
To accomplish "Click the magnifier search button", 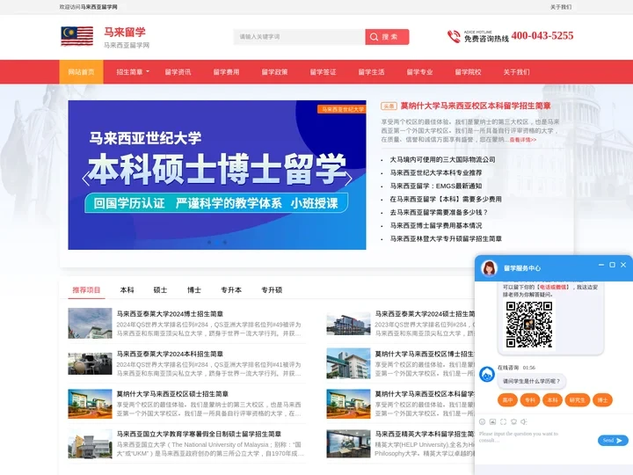I will click(x=387, y=37).
